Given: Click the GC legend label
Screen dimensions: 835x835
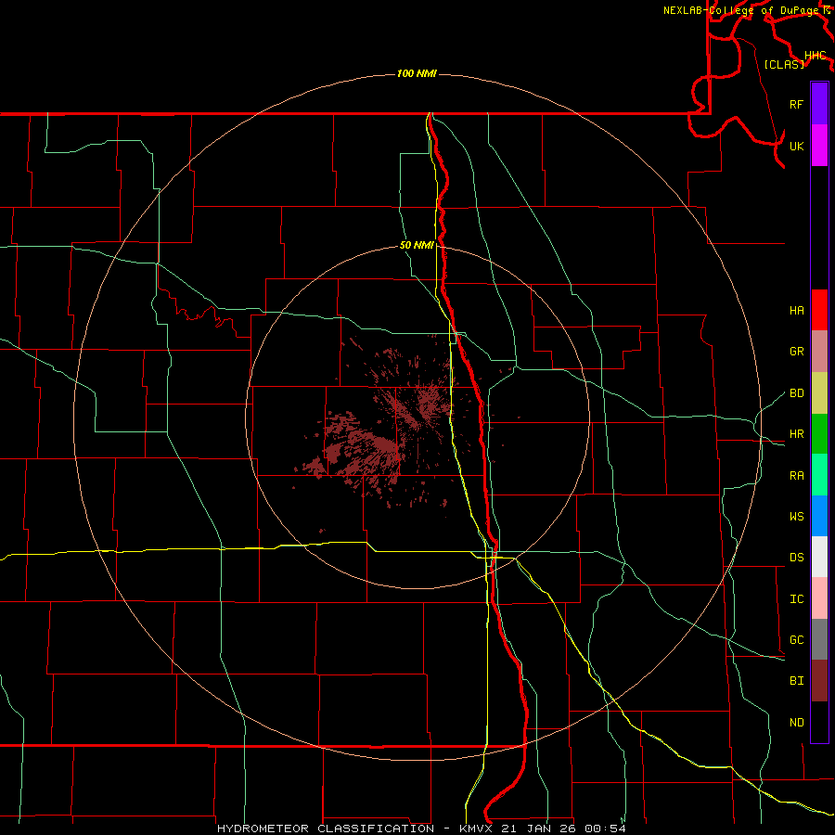Looking at the screenshot, I should click(x=796, y=640).
